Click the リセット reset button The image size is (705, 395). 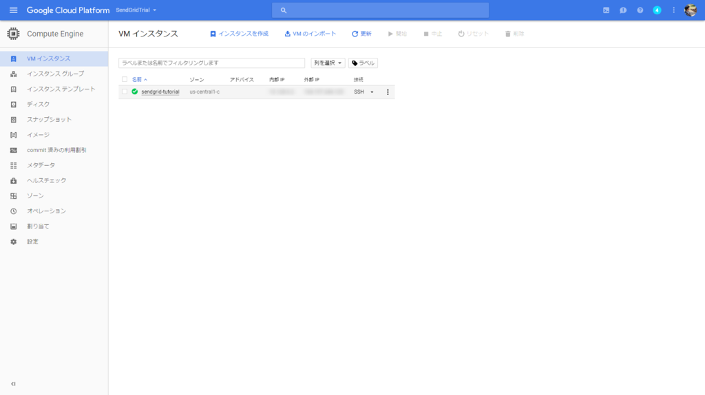tap(474, 34)
